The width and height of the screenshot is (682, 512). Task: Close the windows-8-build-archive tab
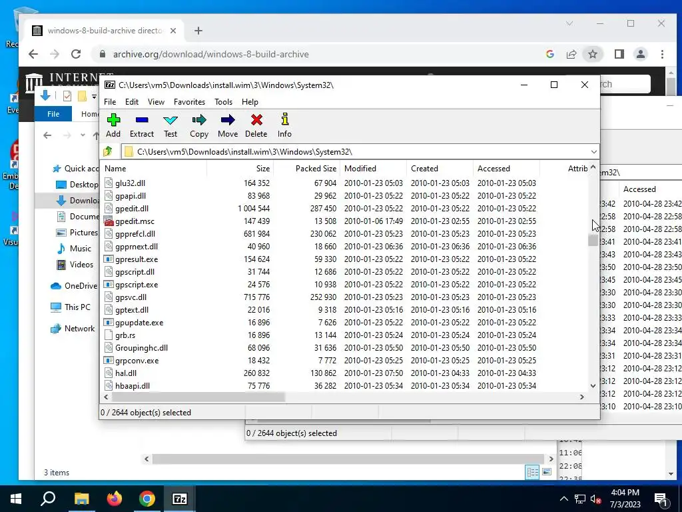click(x=173, y=31)
